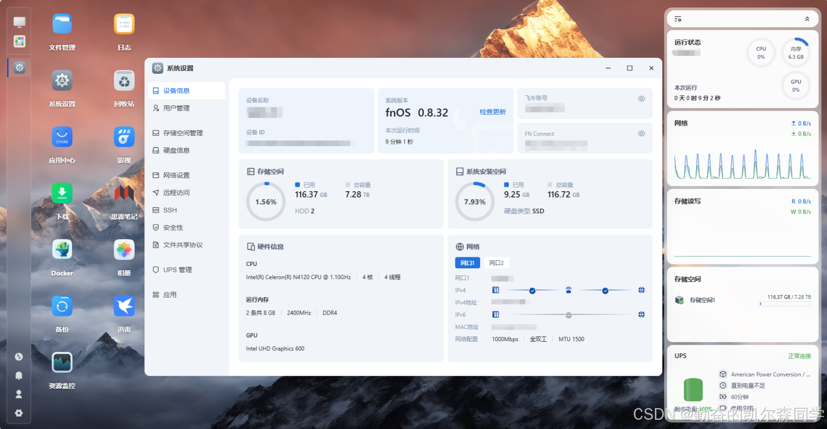827x429 pixels.
Task: Open the 相册 photos app
Action: (x=124, y=249)
